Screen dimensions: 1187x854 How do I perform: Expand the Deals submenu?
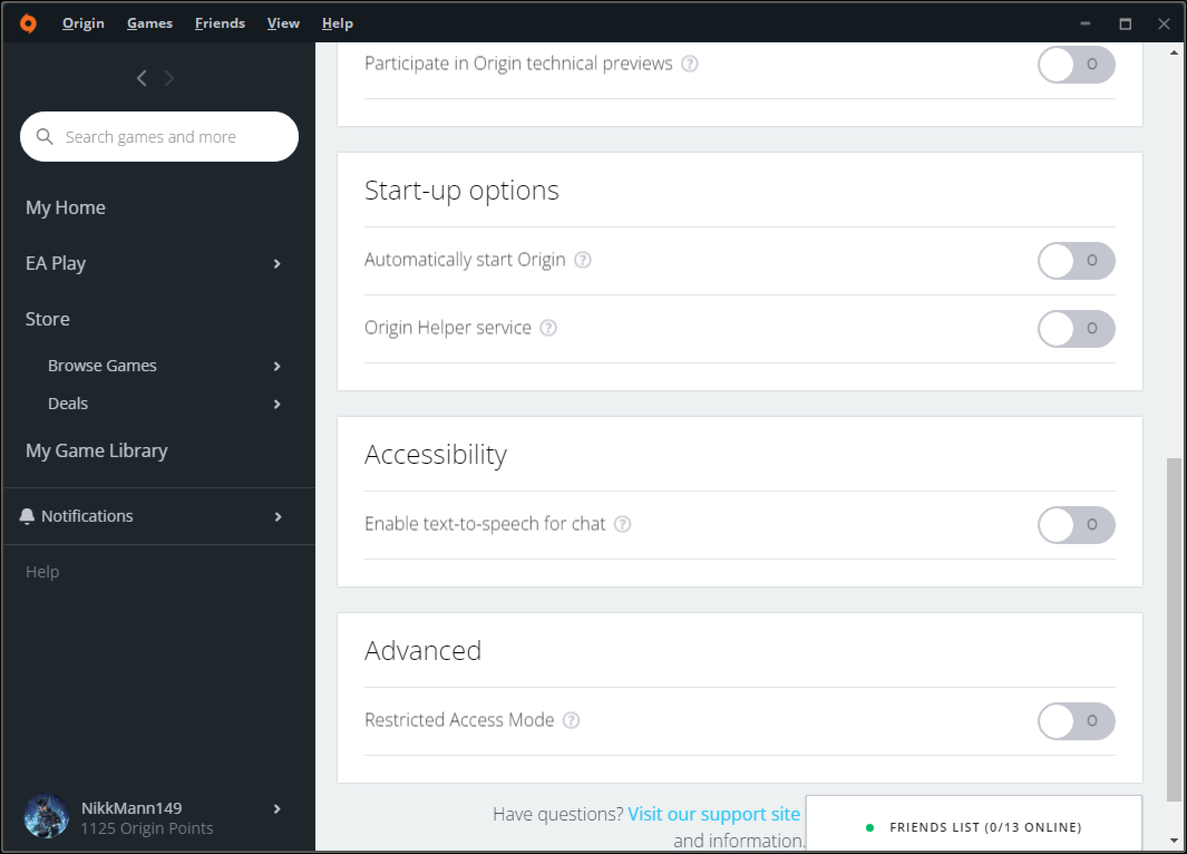tap(278, 404)
